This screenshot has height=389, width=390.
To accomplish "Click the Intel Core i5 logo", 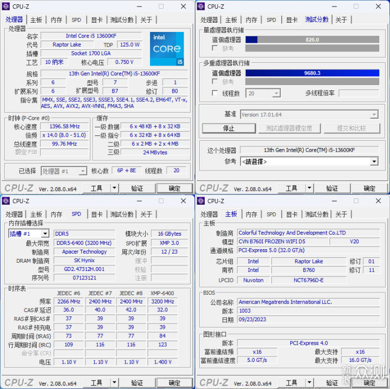I will [167, 49].
